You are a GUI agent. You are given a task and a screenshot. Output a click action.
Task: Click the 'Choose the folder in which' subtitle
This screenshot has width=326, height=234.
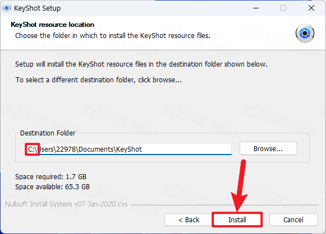coord(113,36)
